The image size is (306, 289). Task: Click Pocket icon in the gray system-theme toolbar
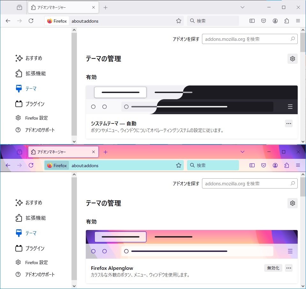[264, 21]
